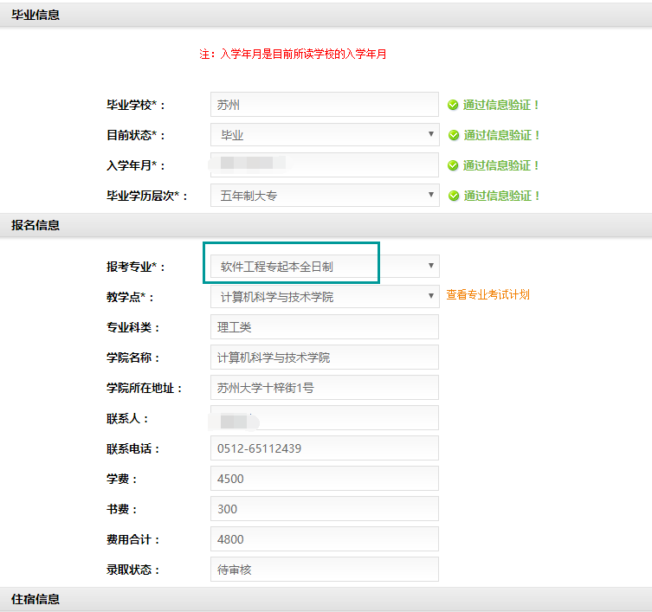Open the 目前状态 dropdown showing 毕业
652x612 pixels.
(324, 135)
